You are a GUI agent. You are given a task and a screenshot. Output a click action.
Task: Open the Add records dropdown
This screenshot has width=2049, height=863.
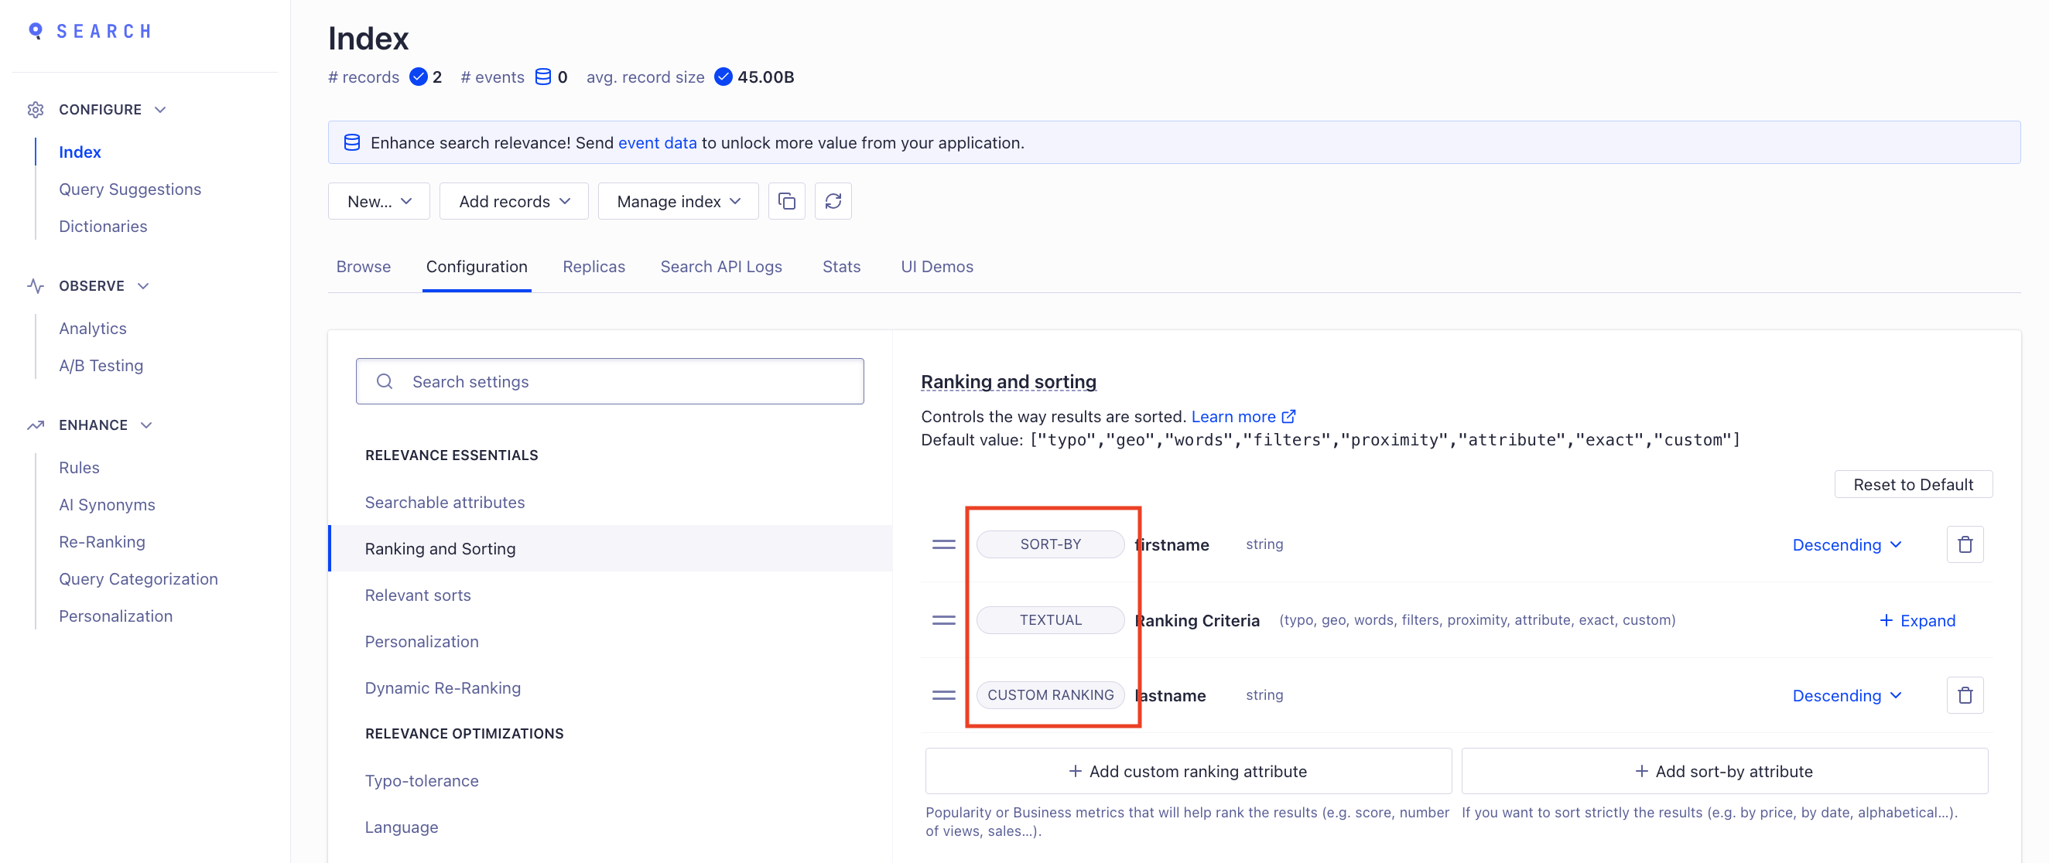513,201
